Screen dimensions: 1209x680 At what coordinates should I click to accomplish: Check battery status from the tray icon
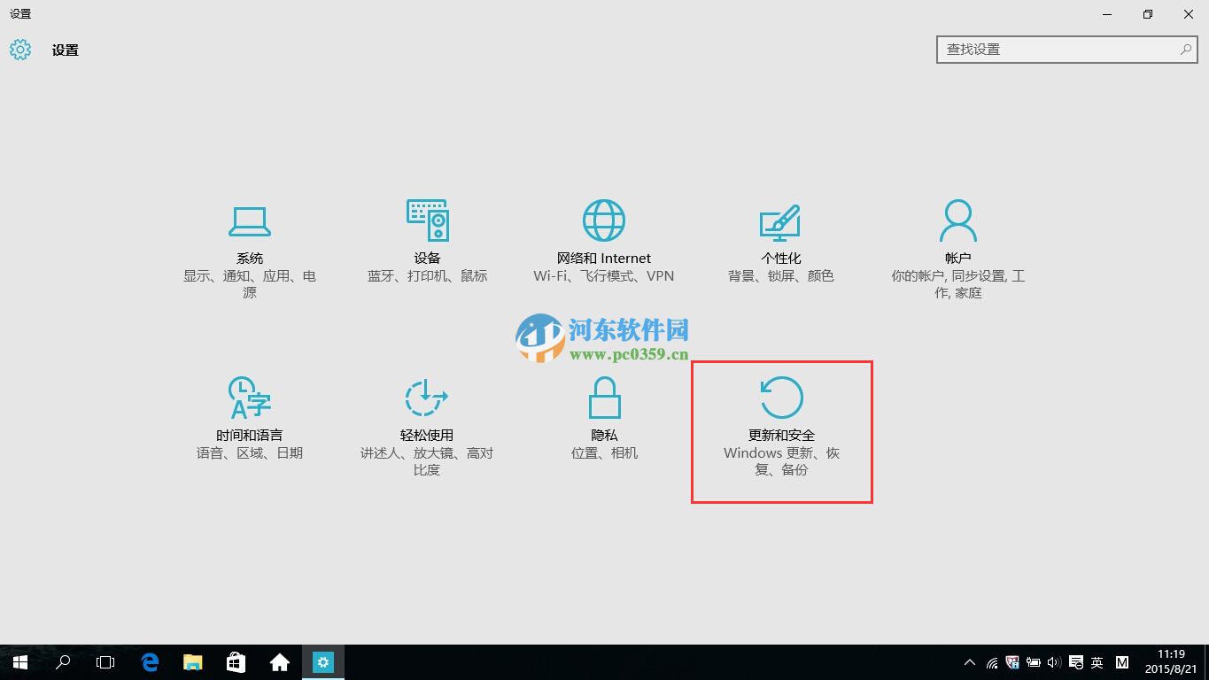1034,661
